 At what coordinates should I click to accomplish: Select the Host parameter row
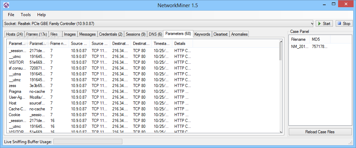pos(100,103)
